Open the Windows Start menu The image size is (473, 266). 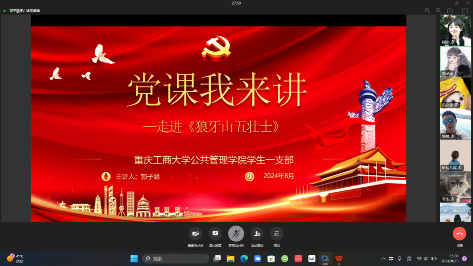pyautogui.click(x=134, y=259)
